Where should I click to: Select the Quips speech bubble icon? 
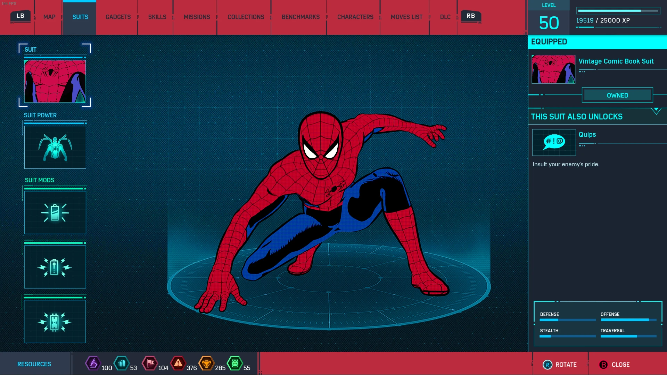[x=554, y=142]
